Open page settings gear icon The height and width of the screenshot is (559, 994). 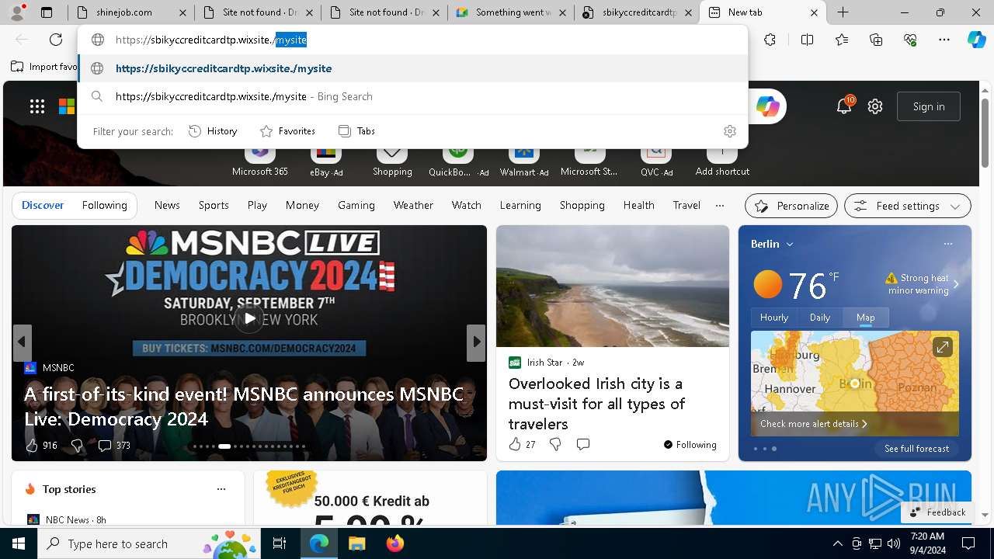tap(875, 106)
